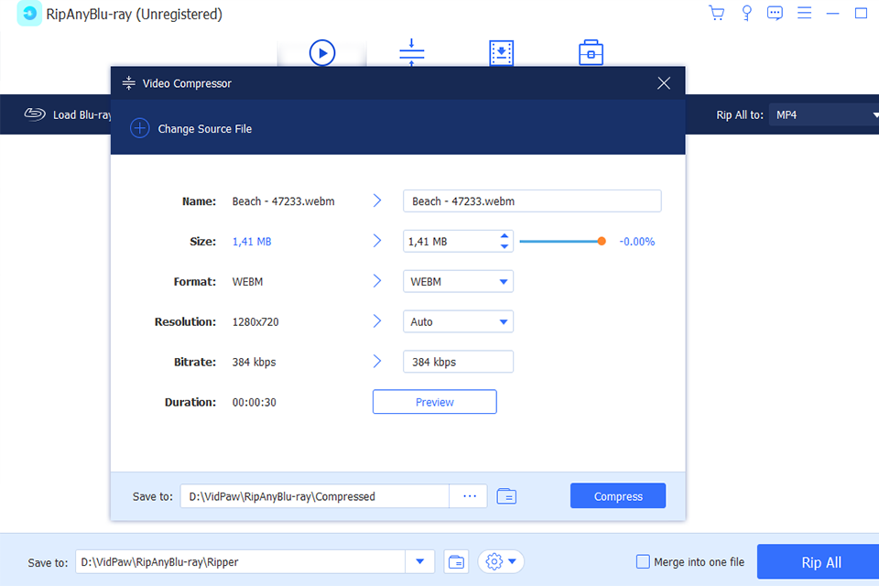Click the output Name text field
This screenshot has width=879, height=586.
pos(532,201)
